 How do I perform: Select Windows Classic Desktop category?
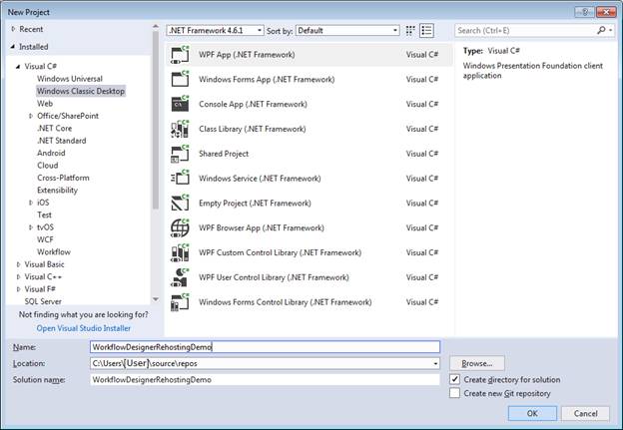pyautogui.click(x=81, y=91)
